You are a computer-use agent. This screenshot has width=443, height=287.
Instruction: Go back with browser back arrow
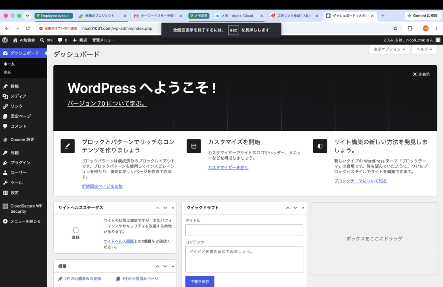(x=7, y=28)
